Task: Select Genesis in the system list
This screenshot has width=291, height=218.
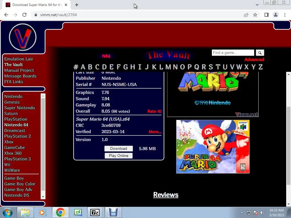Action: click(12, 102)
